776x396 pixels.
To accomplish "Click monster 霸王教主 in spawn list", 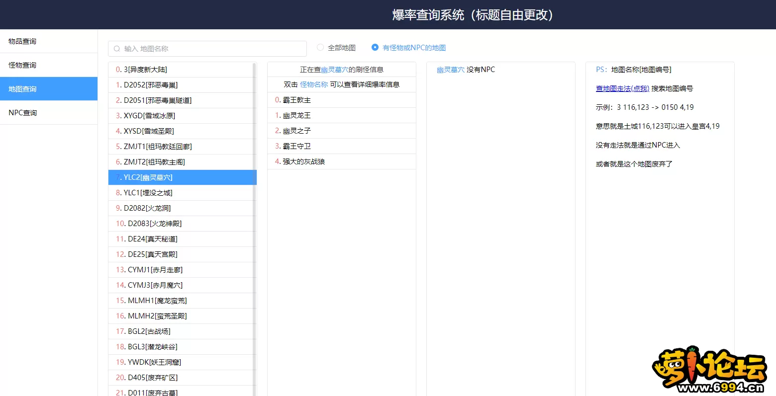I will pyautogui.click(x=342, y=100).
